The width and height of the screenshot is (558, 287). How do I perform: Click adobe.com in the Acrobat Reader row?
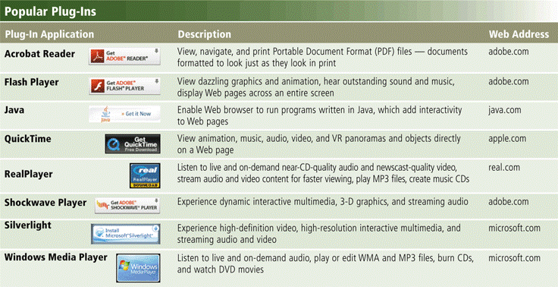[x=509, y=52]
